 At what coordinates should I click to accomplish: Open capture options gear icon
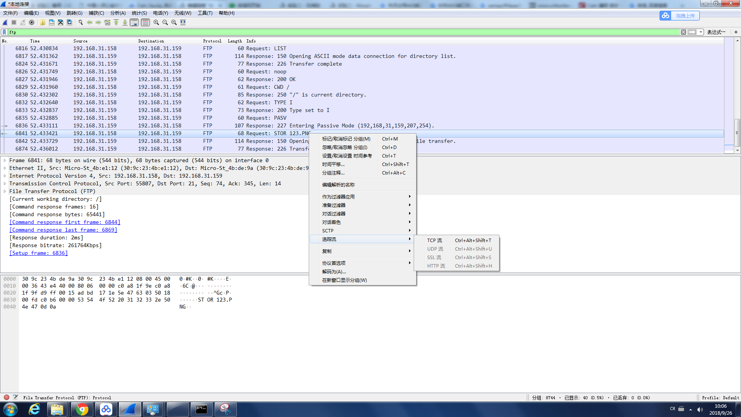click(x=32, y=22)
